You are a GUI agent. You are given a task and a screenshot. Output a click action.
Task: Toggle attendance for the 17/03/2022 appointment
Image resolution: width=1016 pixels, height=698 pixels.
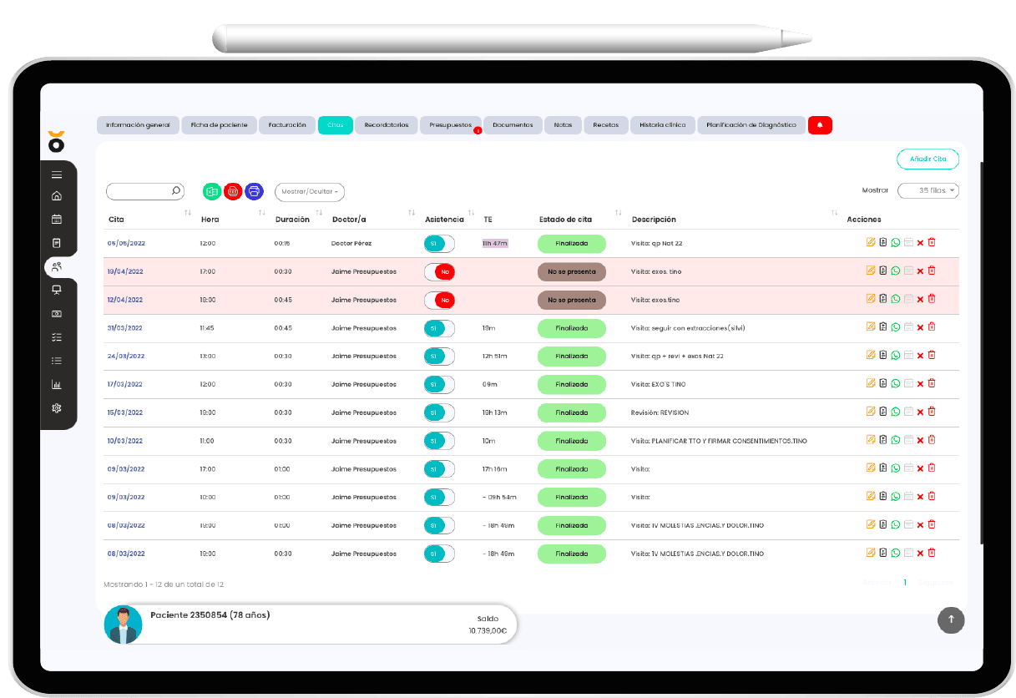(439, 384)
